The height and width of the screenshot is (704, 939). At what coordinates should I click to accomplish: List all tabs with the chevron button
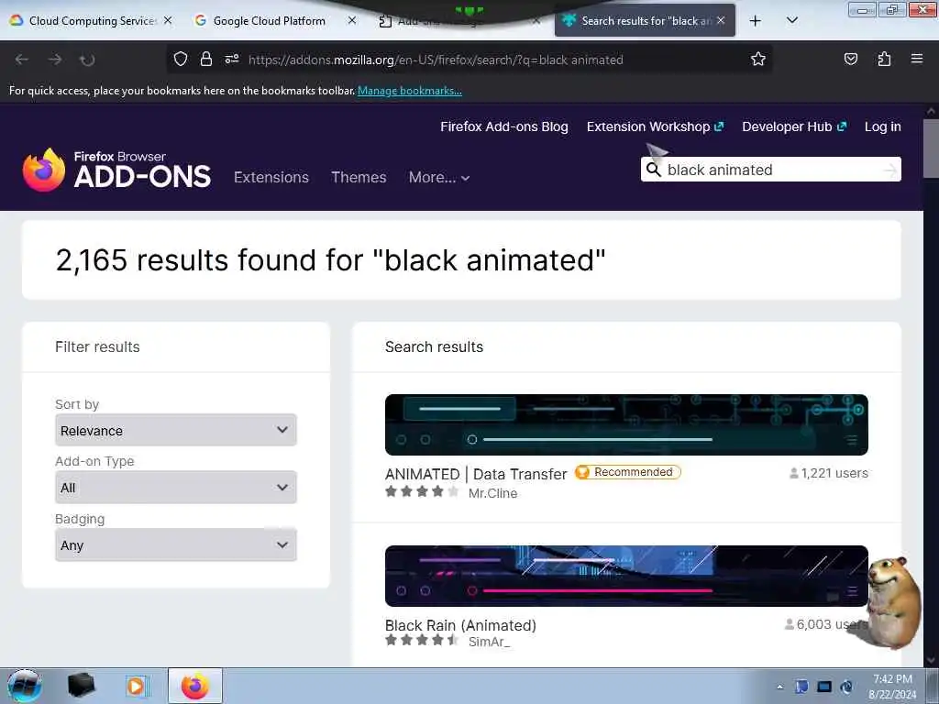pyautogui.click(x=791, y=21)
